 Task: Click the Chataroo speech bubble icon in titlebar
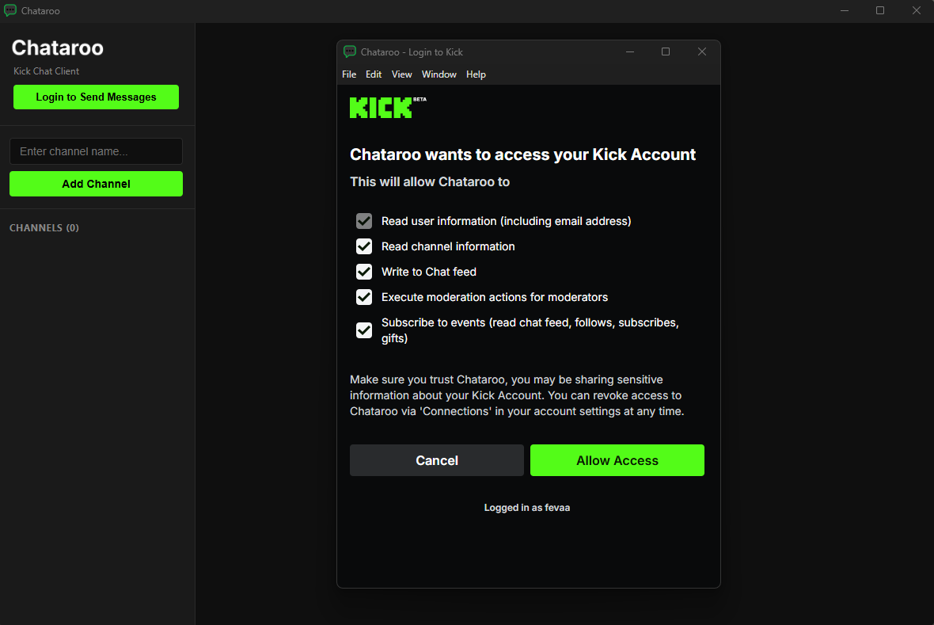click(9, 10)
